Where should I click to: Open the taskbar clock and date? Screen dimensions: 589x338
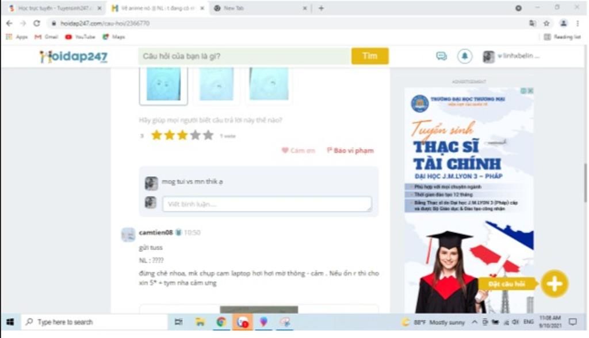pos(550,322)
